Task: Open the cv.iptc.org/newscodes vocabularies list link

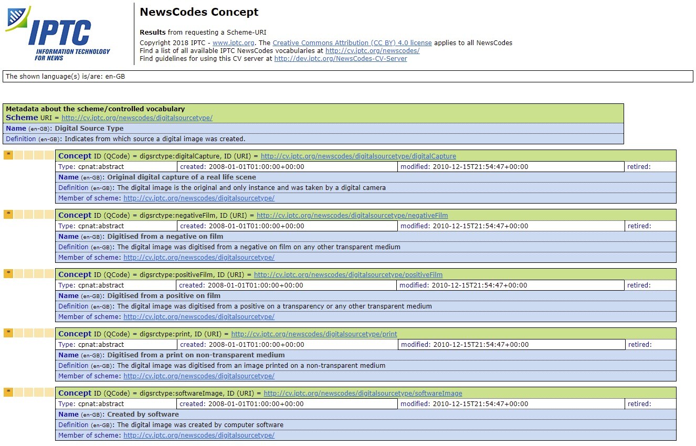Action: click(372, 51)
